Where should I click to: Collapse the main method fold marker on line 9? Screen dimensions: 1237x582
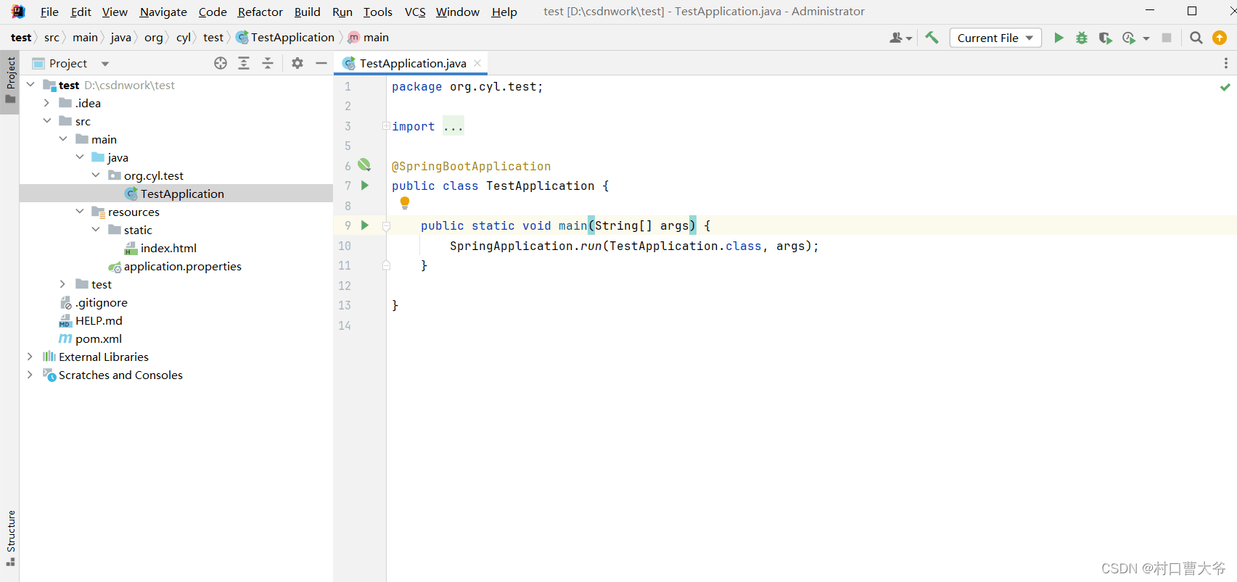386,226
